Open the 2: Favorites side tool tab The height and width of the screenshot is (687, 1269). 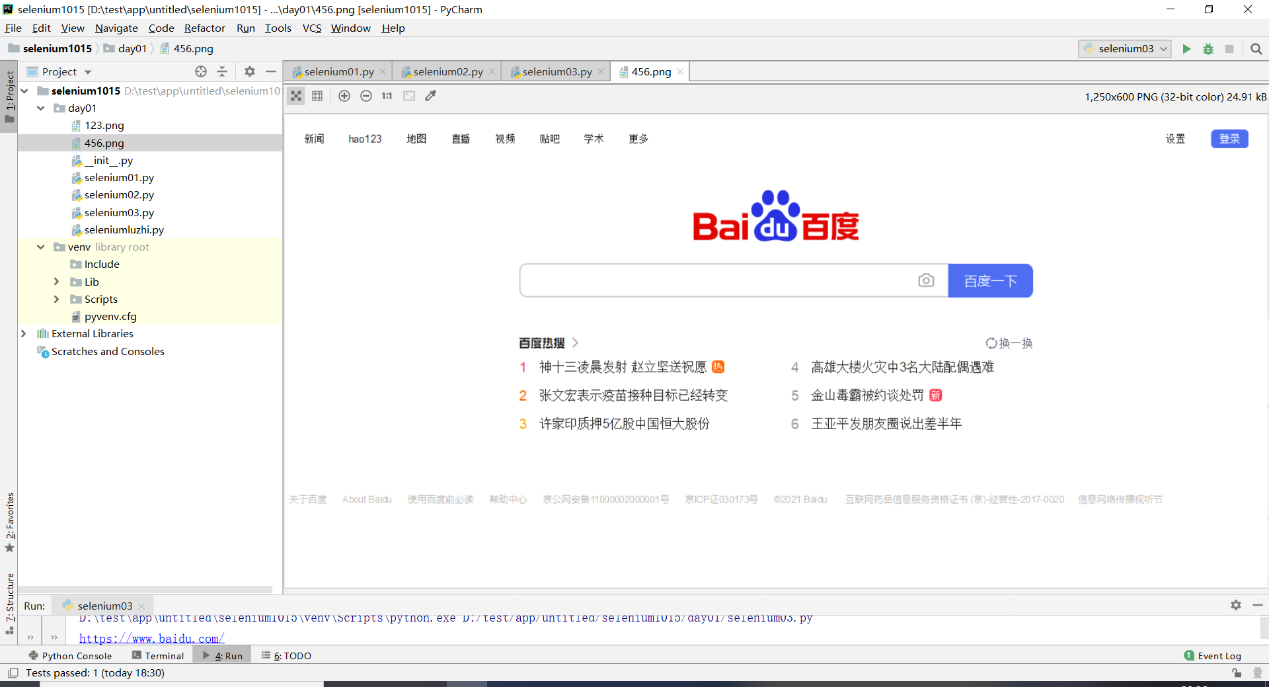9,522
